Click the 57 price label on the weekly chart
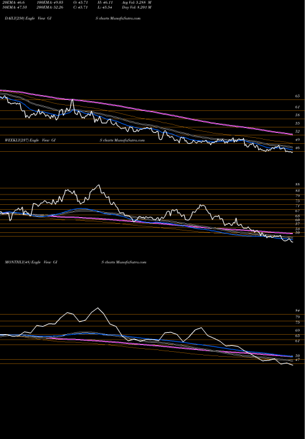The width and height of the screenshot is (305, 439). 297,224
